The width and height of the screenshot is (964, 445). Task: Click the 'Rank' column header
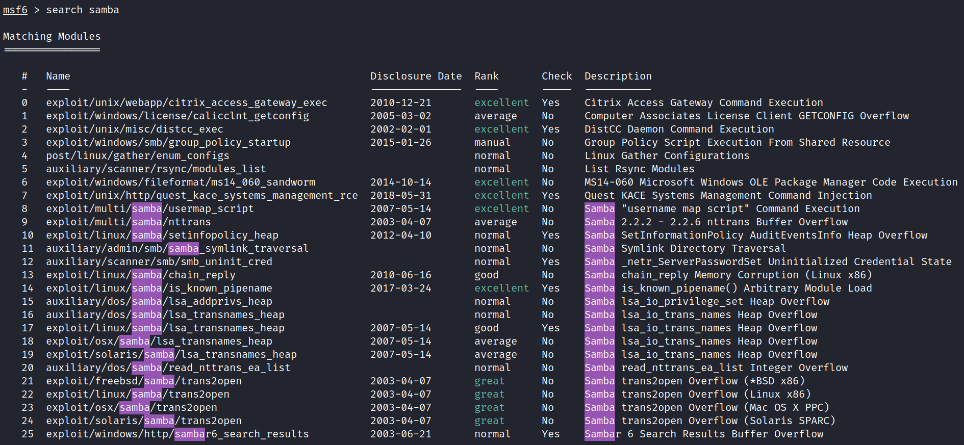(x=487, y=76)
